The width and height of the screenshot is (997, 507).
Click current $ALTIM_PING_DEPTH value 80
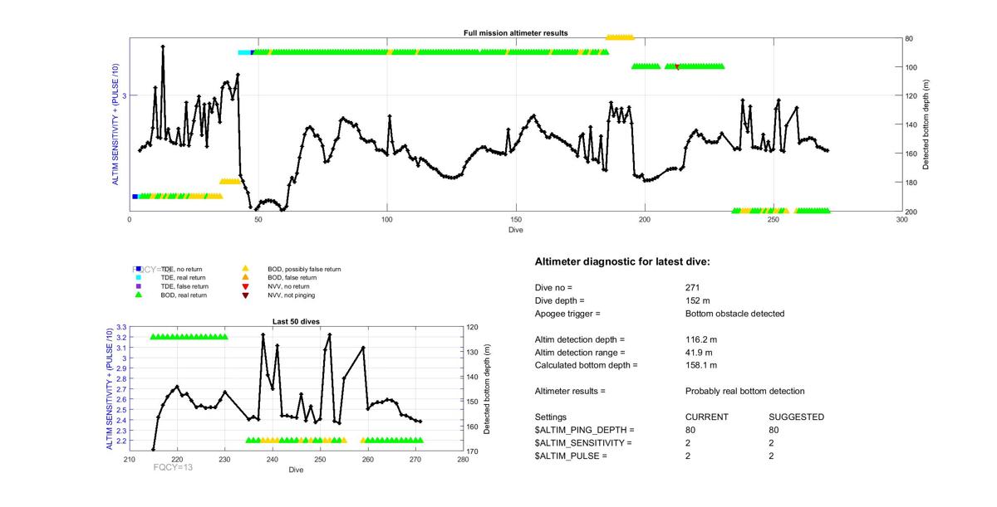point(690,430)
